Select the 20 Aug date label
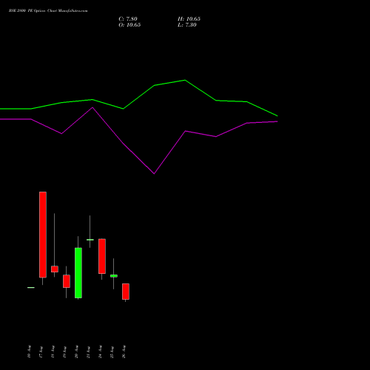 (x=76, y=351)
